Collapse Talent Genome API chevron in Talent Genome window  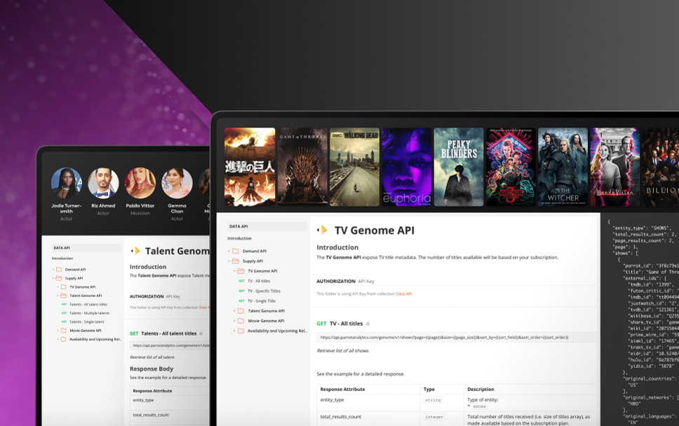(x=58, y=296)
